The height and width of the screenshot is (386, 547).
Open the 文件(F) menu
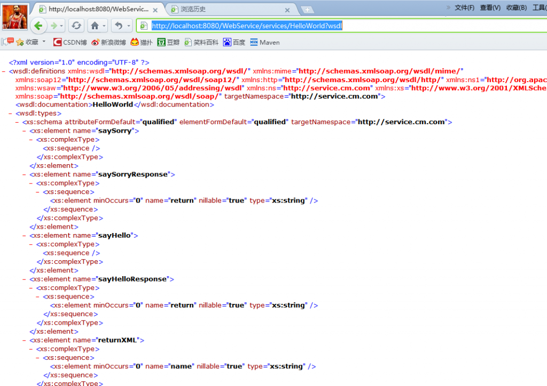click(464, 7)
